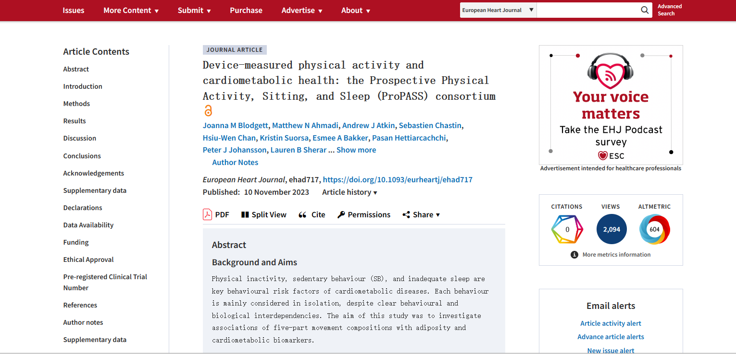
Task: Expand Article history dropdown
Action: tap(349, 192)
